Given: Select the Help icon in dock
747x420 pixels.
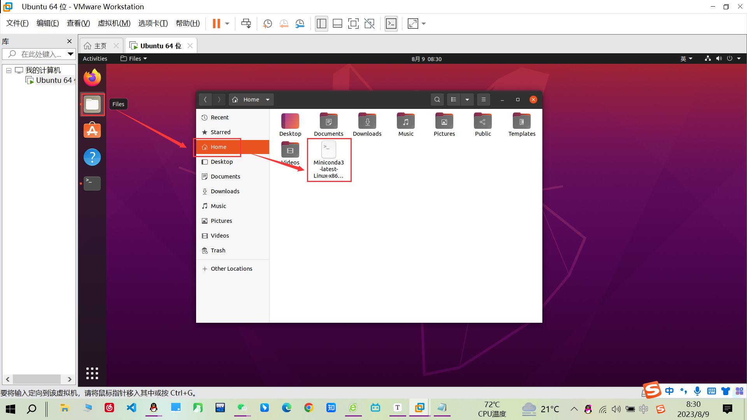Looking at the screenshot, I should pyautogui.click(x=92, y=156).
